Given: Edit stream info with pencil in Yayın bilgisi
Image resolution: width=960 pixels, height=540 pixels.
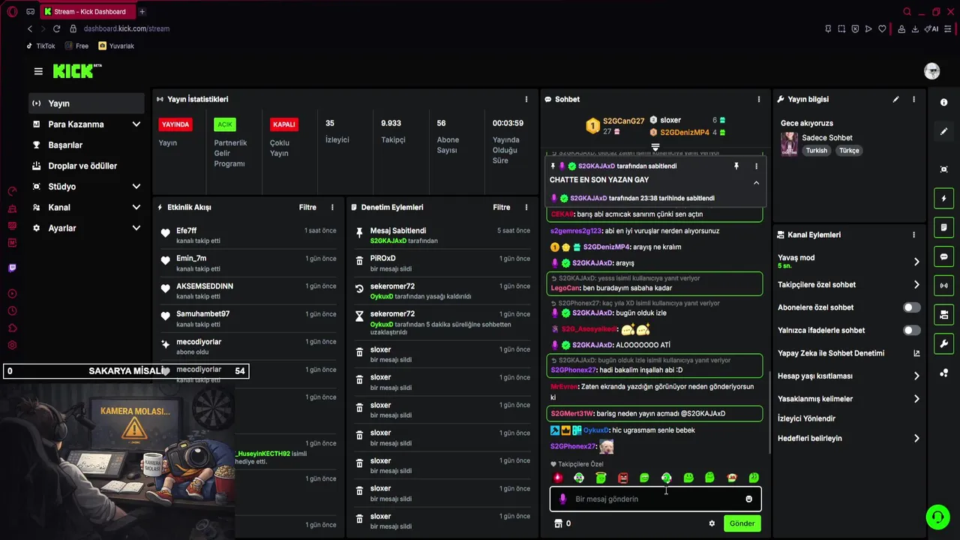Looking at the screenshot, I should point(895,99).
